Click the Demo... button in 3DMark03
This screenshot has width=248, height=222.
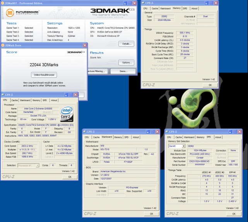[x=123, y=71]
